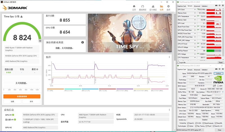Toggle the DirectML checkbox
225x132 pixels.
click(x=215, y=123)
